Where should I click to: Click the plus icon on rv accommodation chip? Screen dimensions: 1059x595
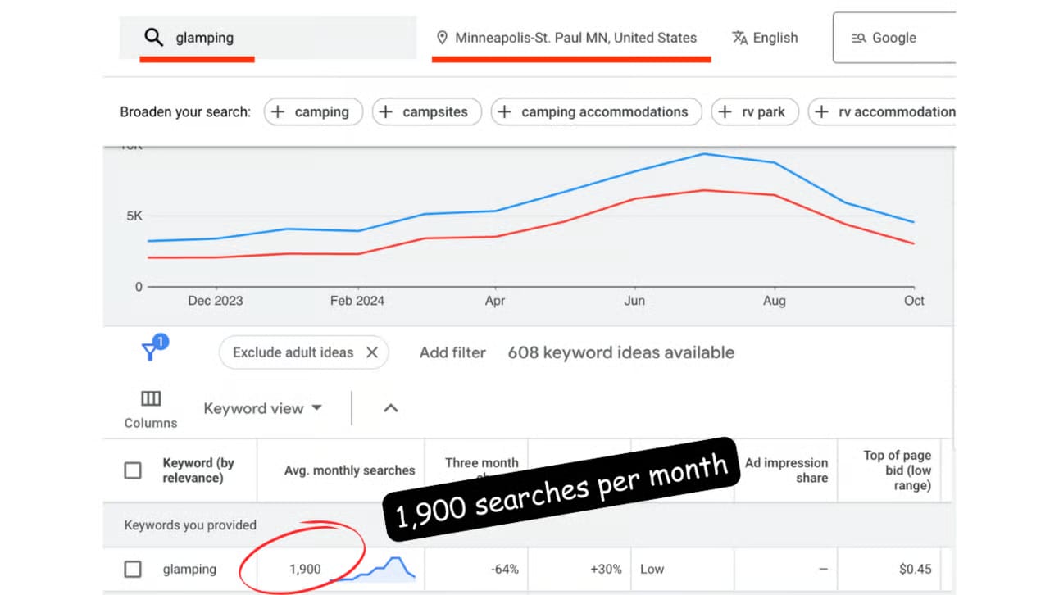click(x=822, y=112)
